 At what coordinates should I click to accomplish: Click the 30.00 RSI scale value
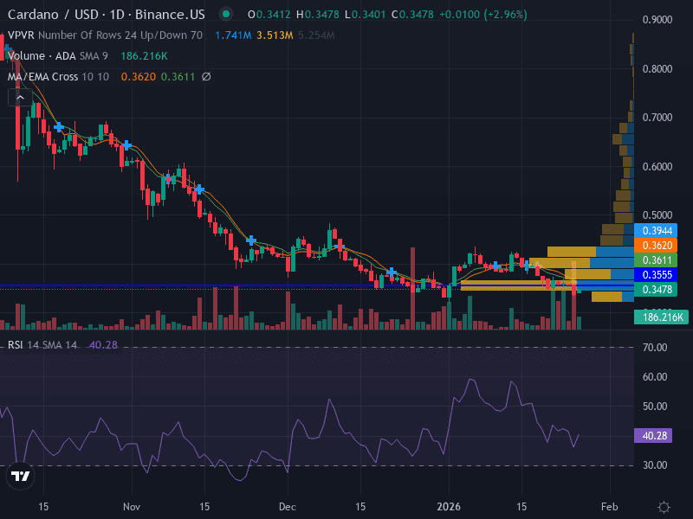[655, 465]
